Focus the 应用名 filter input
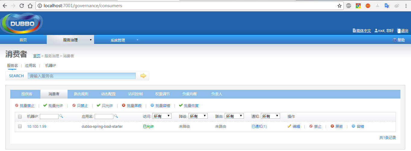 pyautogui.click(x=104, y=116)
